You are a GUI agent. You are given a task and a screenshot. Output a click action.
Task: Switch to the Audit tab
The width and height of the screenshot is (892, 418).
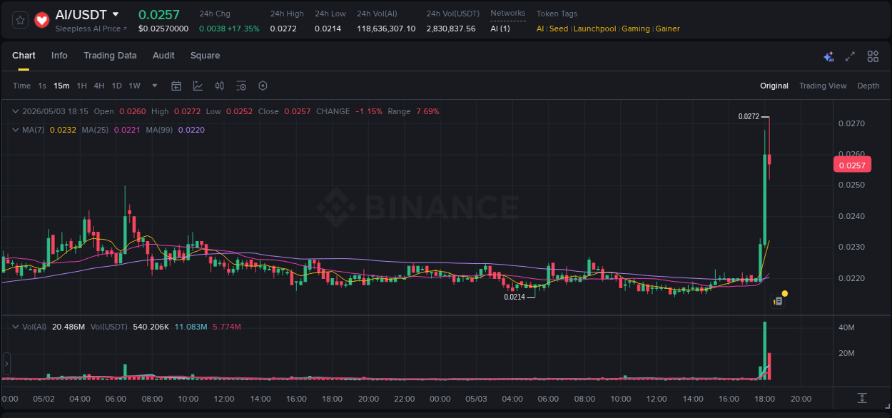163,56
